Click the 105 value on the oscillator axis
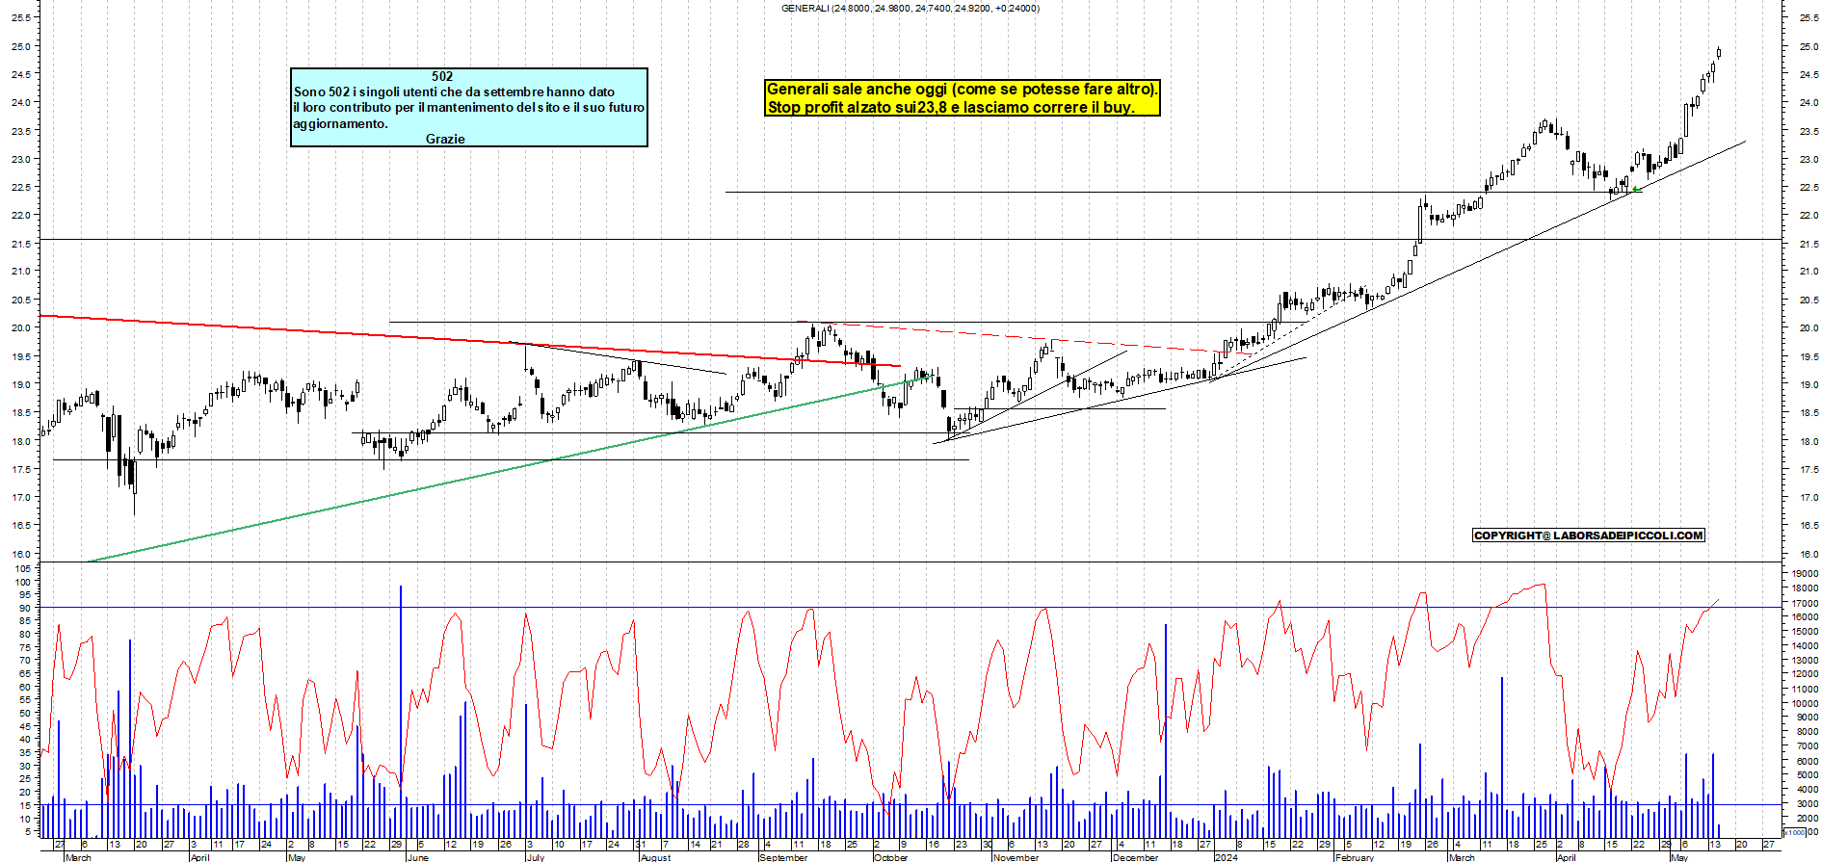 click(21, 569)
